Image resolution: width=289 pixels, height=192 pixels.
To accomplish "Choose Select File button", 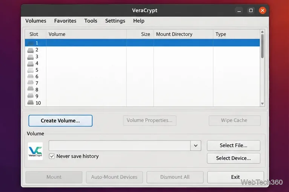I will 234,145.
